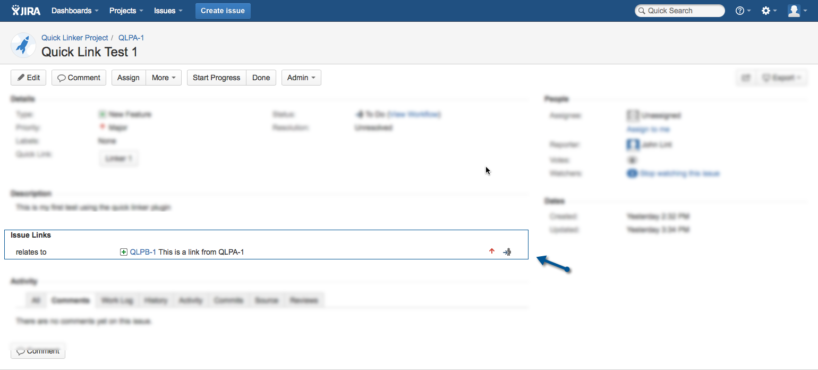
Task: Click the link action icon beside QLPB-1
Action: [x=507, y=252]
